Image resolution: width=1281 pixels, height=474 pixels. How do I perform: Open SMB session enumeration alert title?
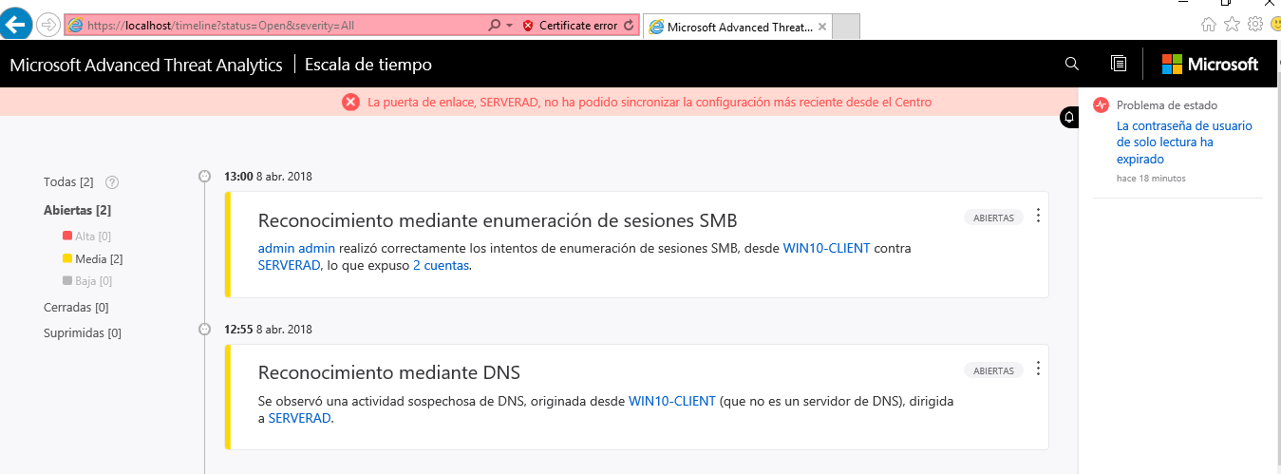[498, 220]
